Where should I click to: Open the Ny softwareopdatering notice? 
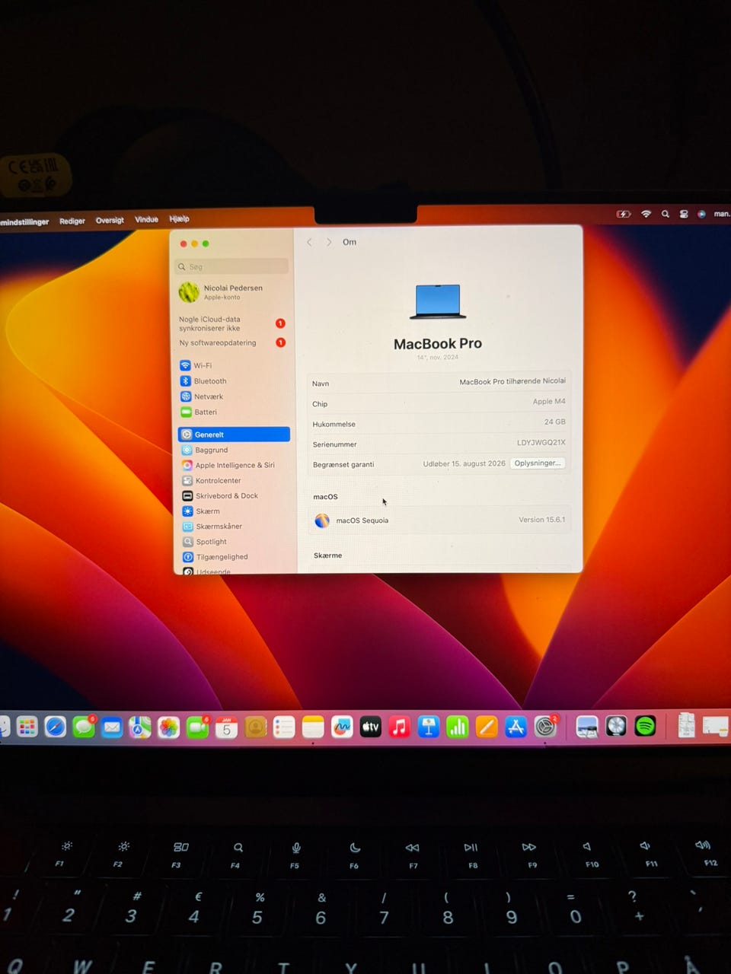[232, 342]
